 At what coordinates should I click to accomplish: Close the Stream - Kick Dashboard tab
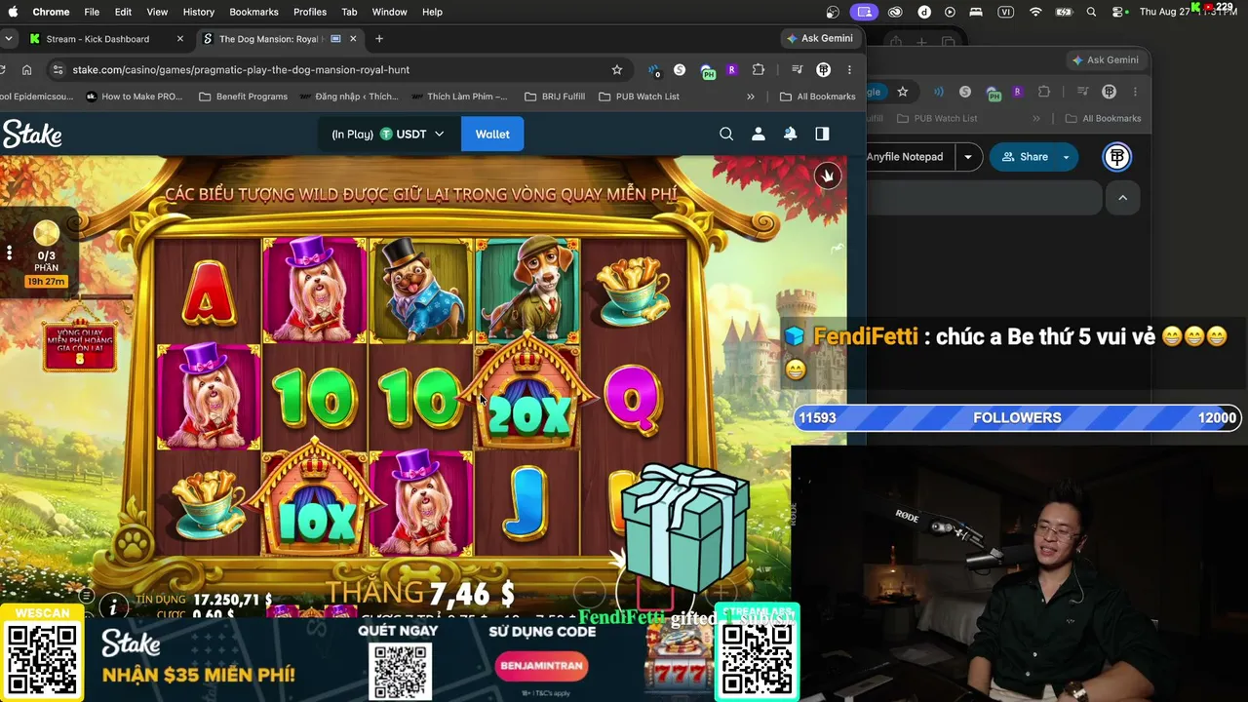coord(179,39)
